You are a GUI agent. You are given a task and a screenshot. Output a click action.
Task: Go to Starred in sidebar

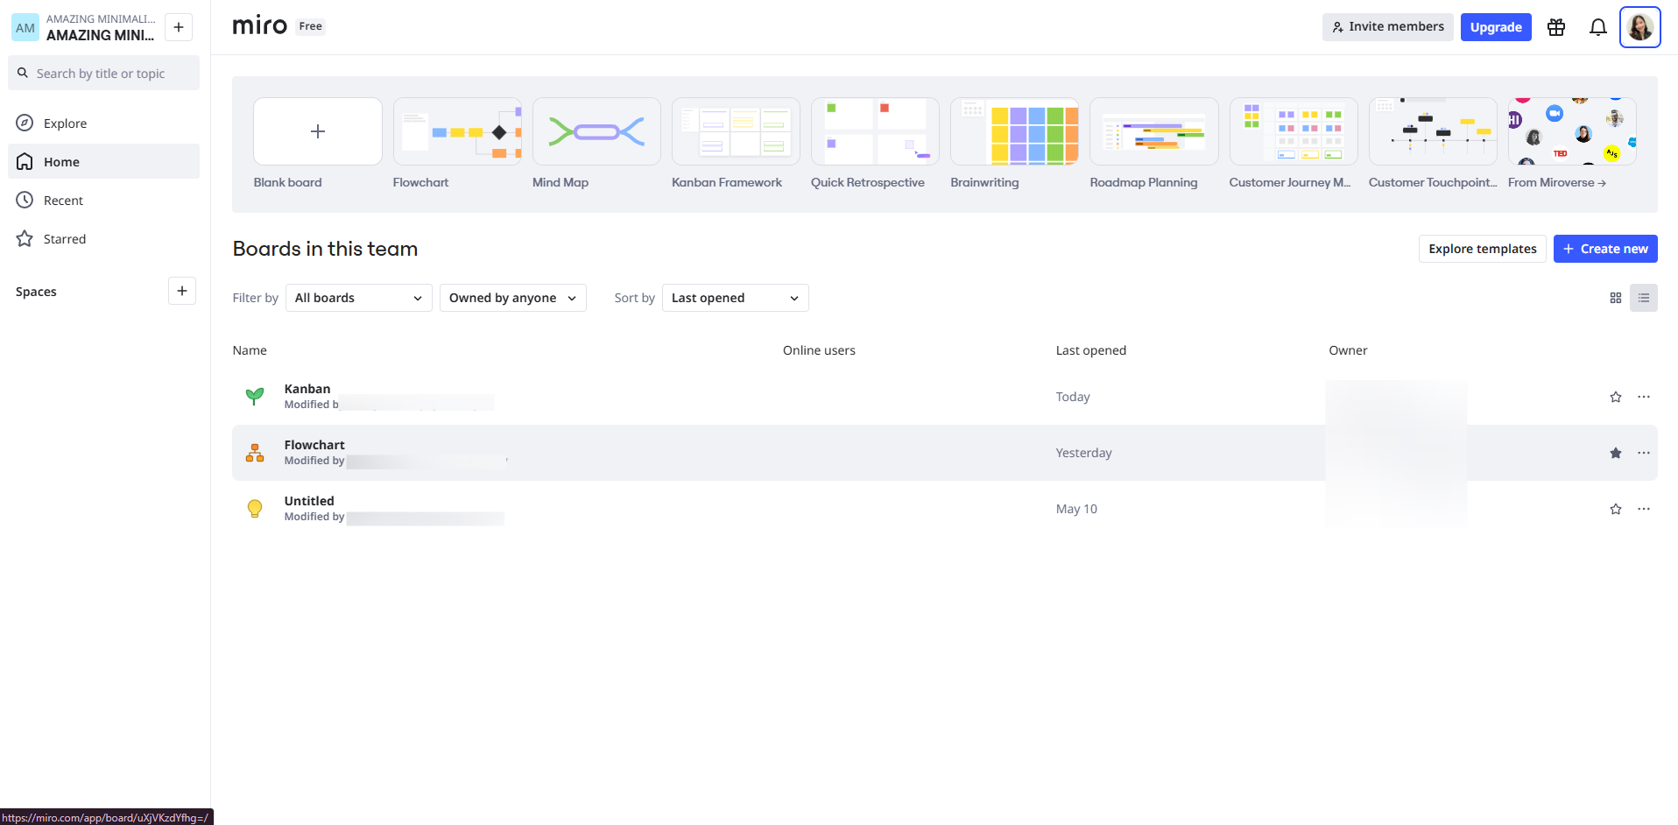(x=103, y=239)
